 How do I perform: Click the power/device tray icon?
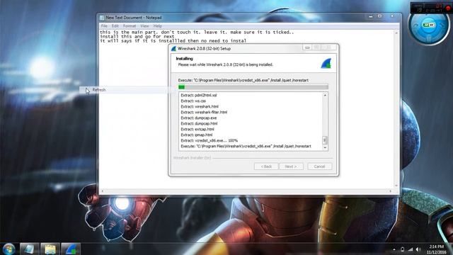pos(402,249)
